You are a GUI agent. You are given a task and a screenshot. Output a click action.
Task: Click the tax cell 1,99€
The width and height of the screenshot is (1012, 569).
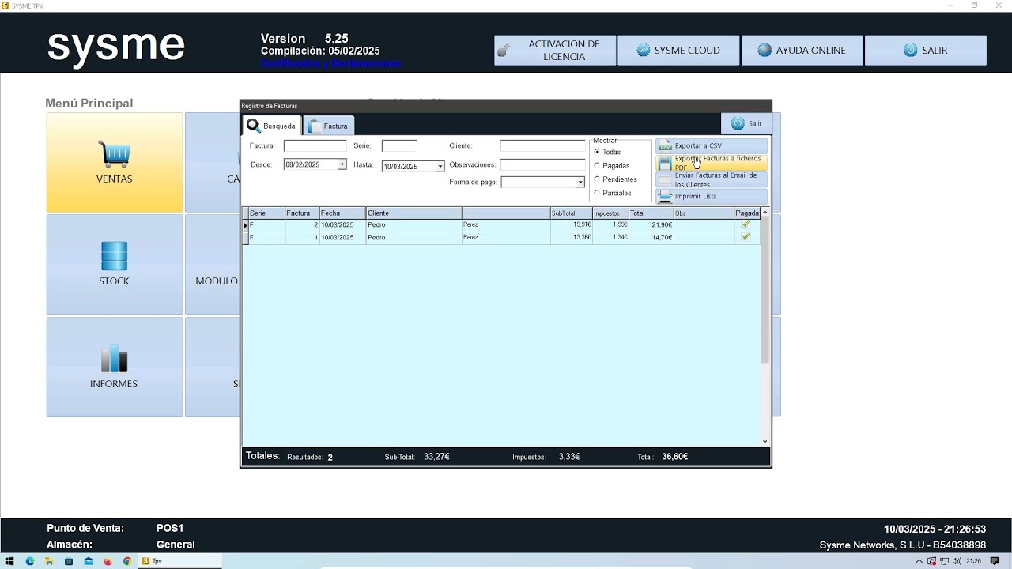pos(610,225)
